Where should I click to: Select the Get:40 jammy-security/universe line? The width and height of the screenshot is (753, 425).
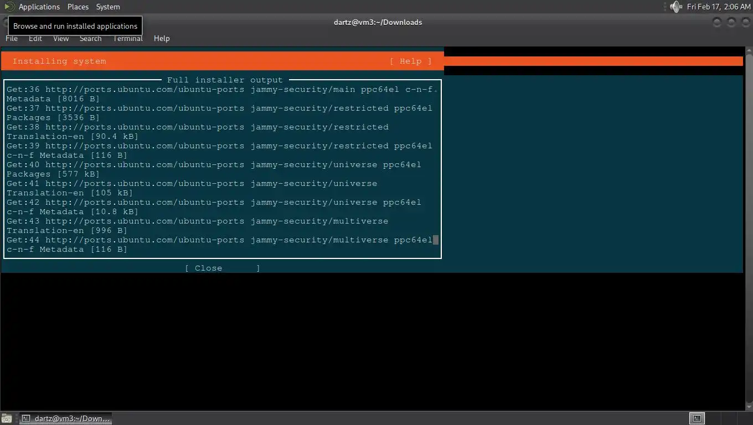tap(214, 165)
